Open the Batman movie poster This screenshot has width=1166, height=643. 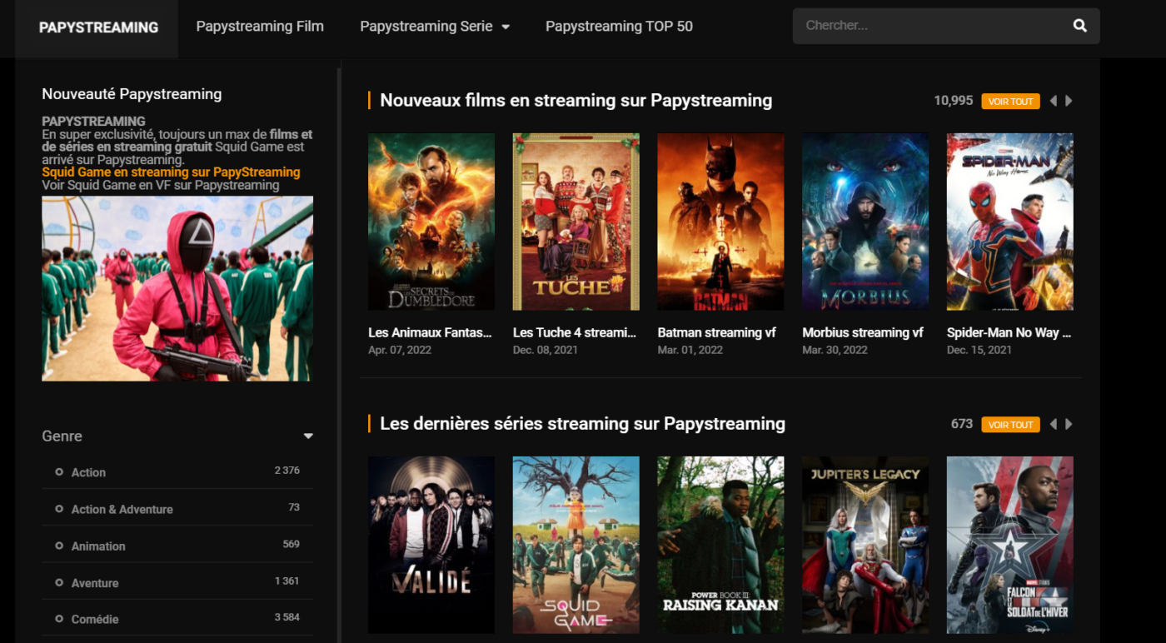click(x=720, y=222)
